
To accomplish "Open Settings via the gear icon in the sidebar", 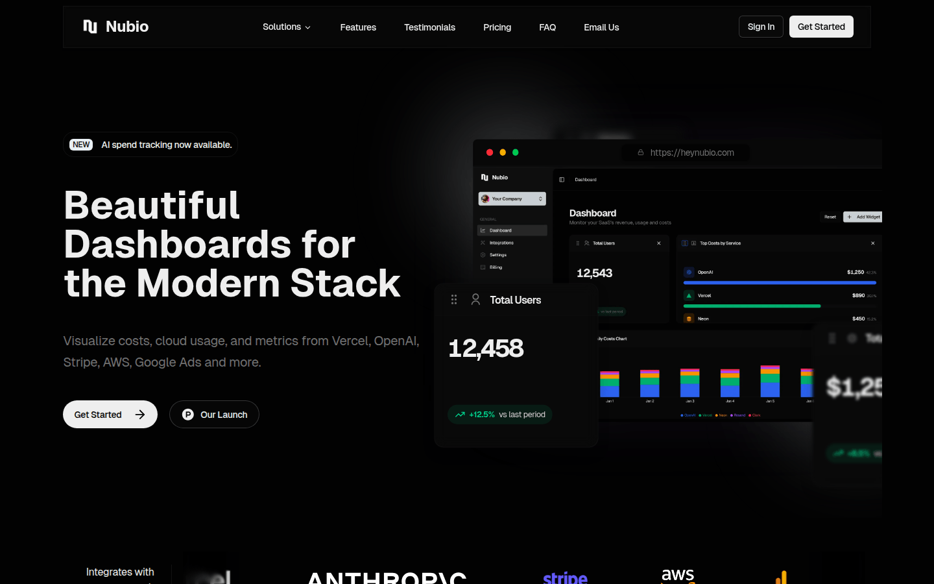I will 483,255.
